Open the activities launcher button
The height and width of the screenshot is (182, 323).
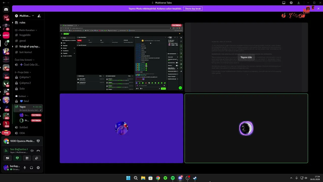click(27, 158)
